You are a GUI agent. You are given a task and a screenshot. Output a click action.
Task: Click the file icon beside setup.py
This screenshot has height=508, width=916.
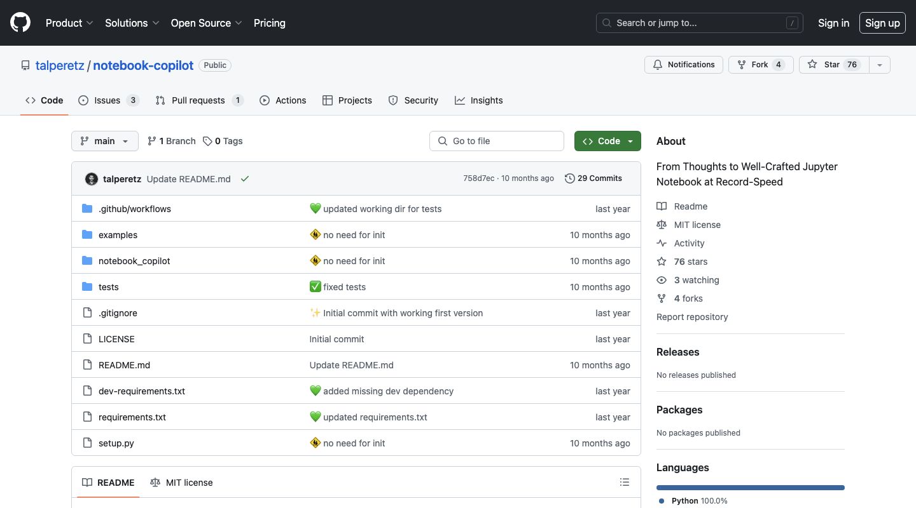tap(87, 443)
